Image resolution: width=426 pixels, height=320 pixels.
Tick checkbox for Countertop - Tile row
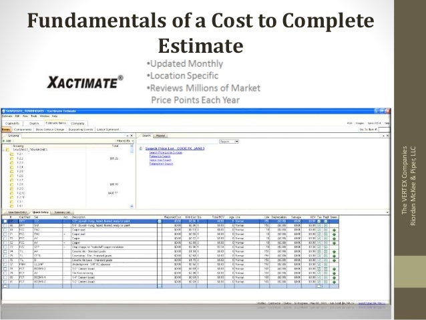click(5, 256)
